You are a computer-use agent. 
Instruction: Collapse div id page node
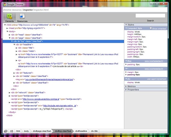pyautogui.click(x=10, y=38)
